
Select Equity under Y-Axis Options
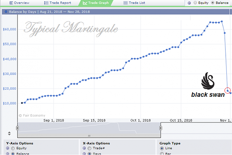click(x=13, y=148)
